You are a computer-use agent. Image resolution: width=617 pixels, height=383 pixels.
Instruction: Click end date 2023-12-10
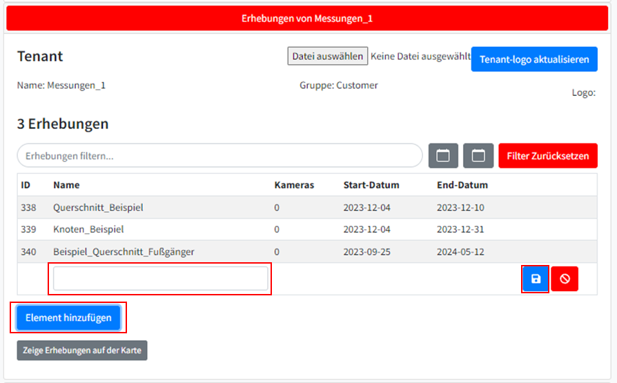460,208
